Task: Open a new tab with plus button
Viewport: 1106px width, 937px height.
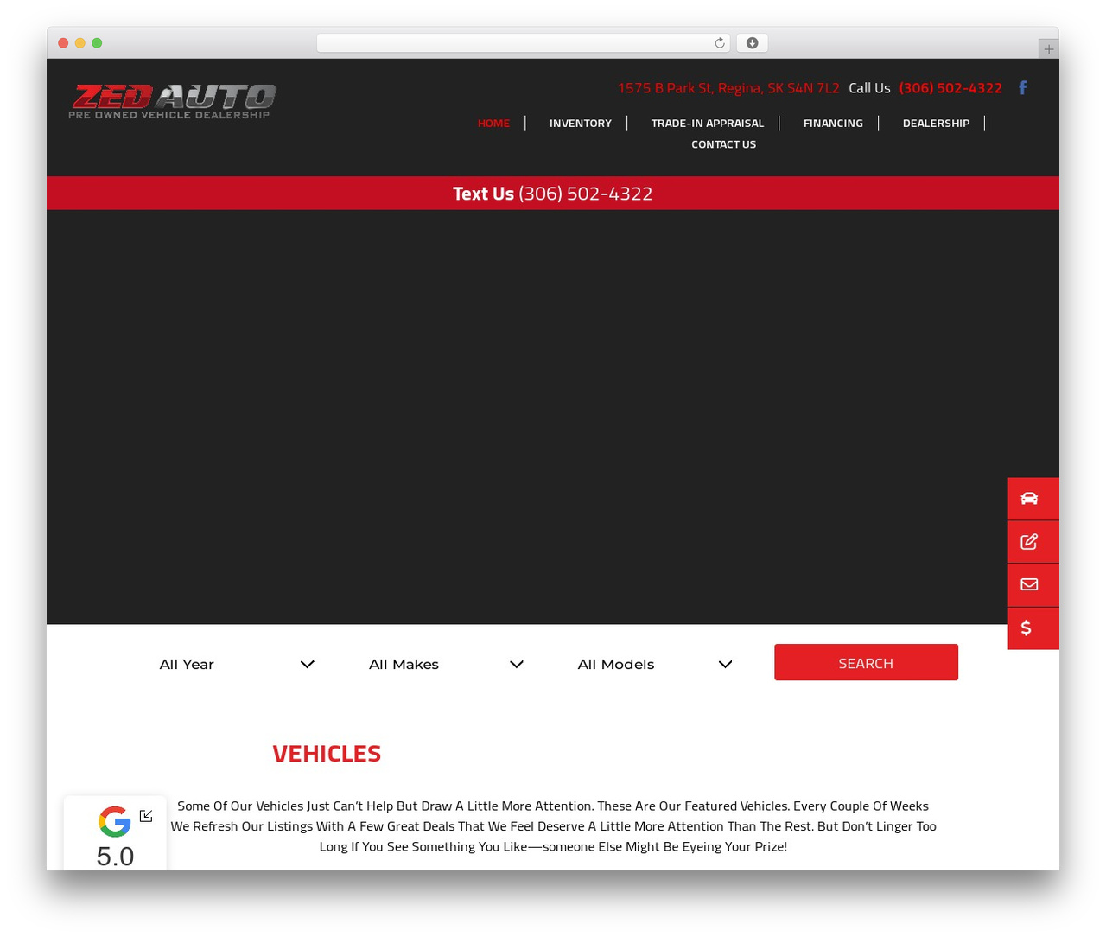Action: click(1048, 49)
